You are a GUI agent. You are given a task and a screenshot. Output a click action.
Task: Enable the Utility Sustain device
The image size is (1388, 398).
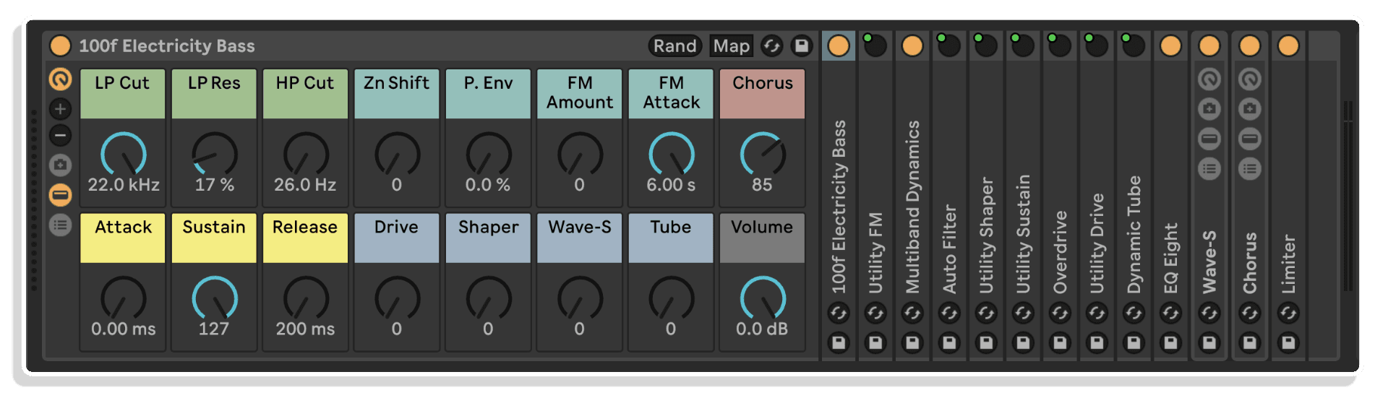coord(1023,46)
